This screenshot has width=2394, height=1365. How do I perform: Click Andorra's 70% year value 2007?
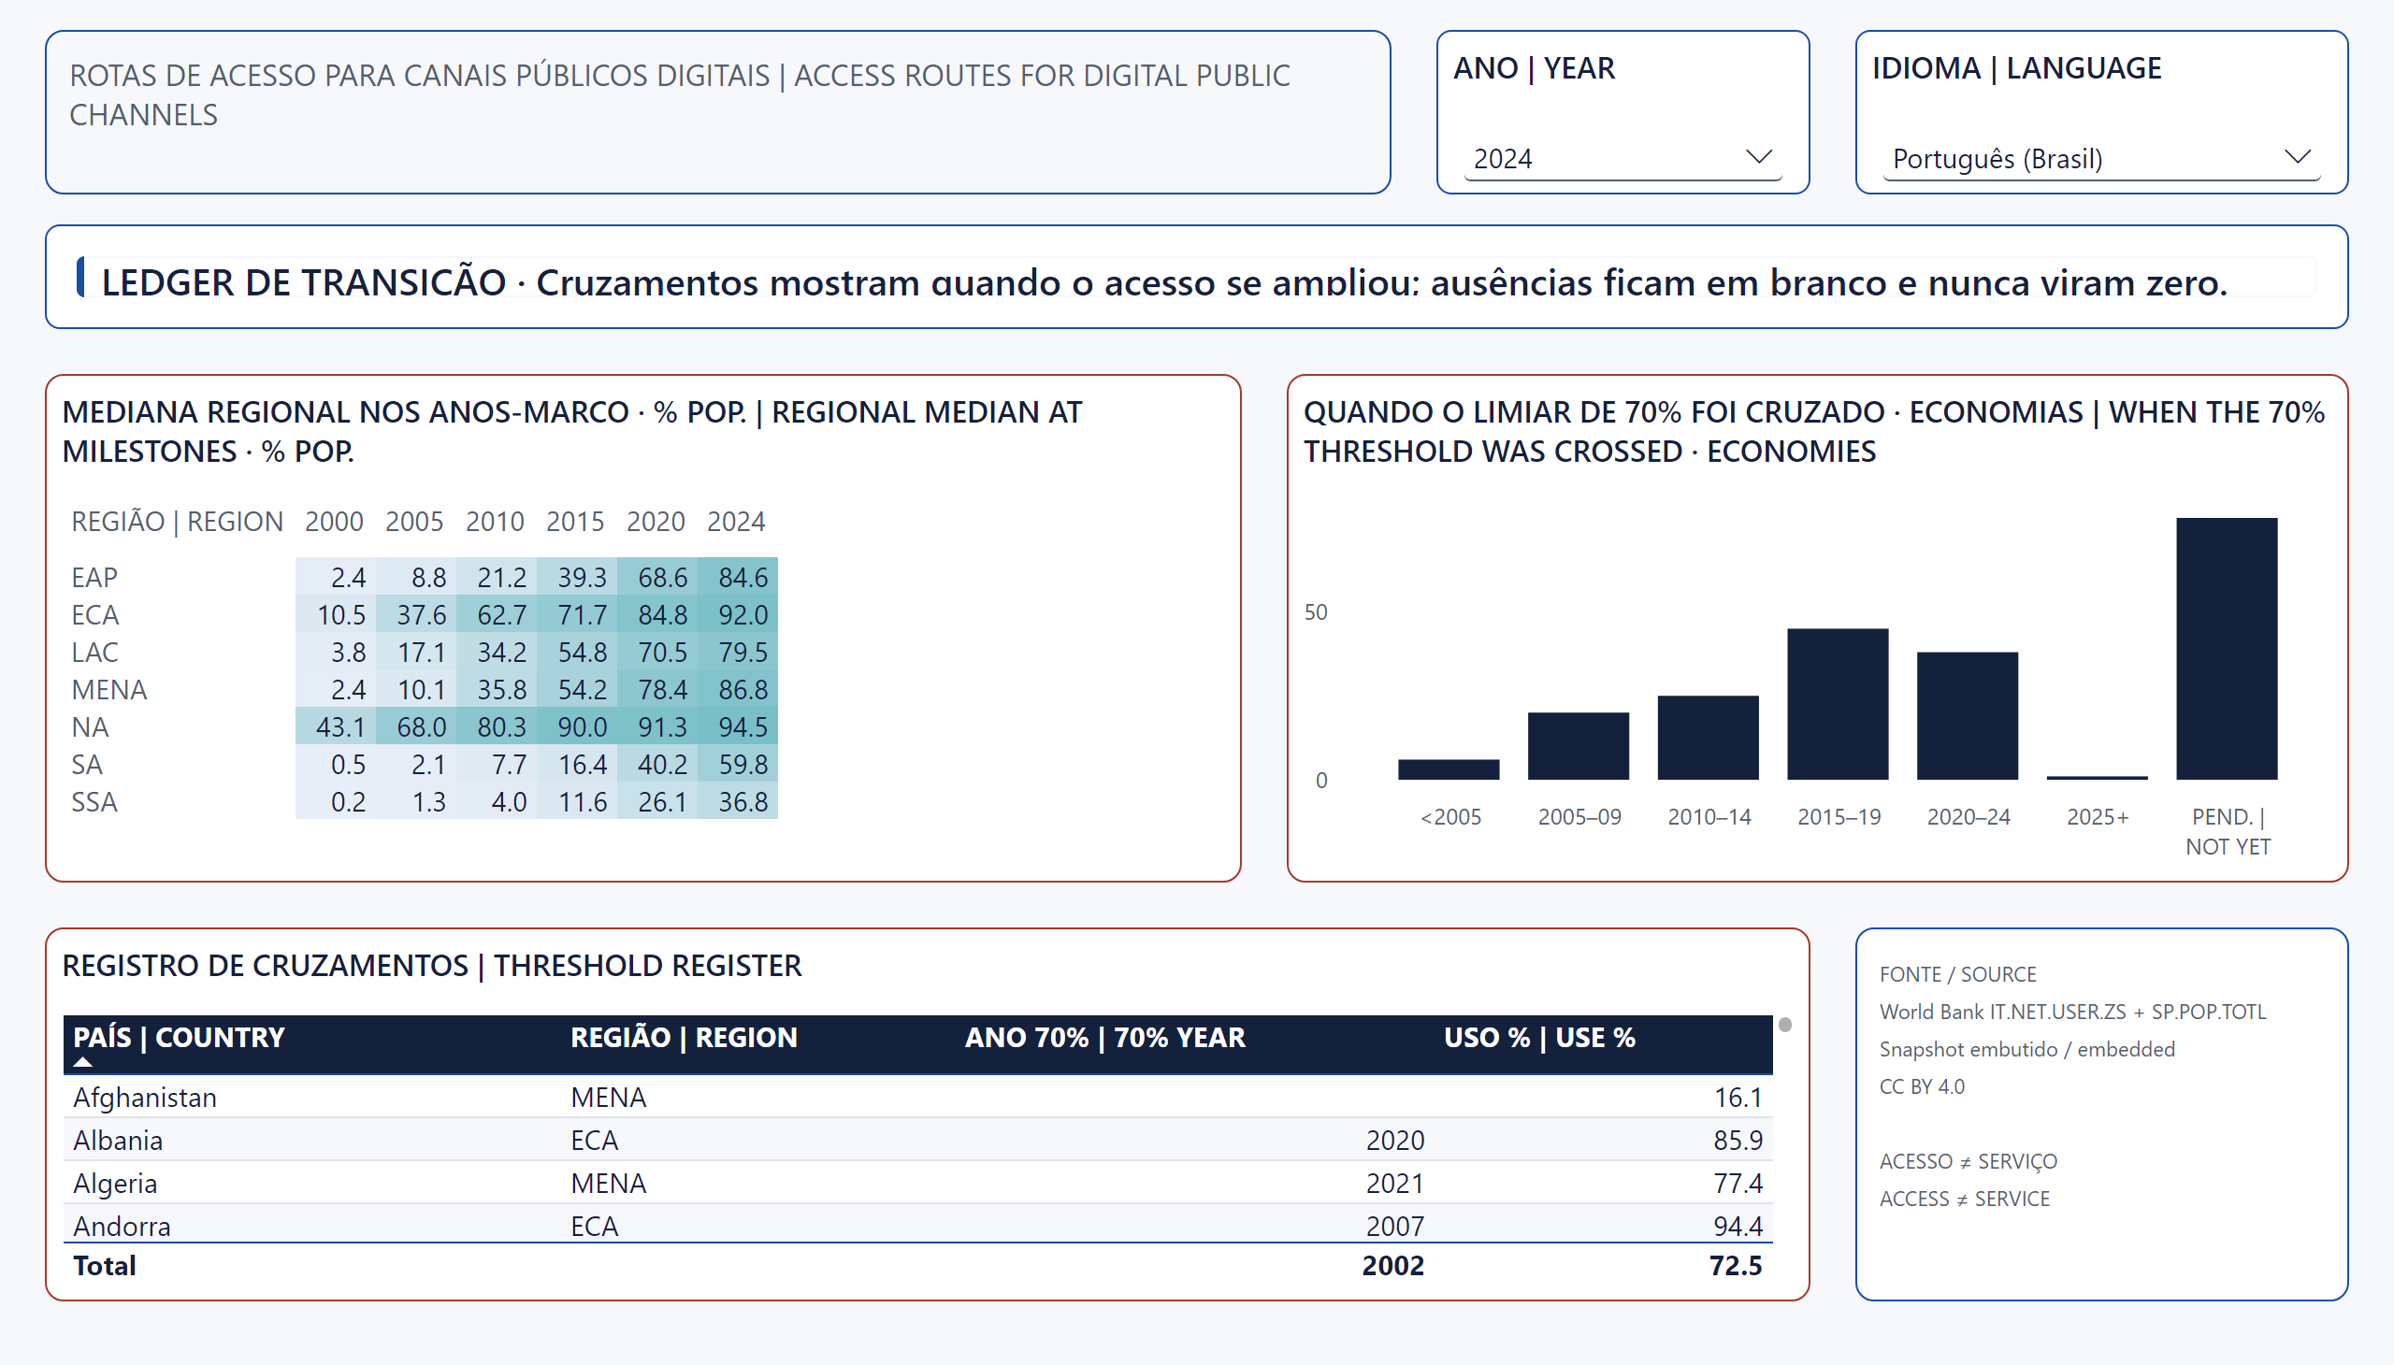1394,1227
